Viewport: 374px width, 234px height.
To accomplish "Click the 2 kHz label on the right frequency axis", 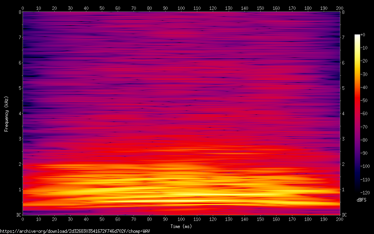I will coord(343,164).
